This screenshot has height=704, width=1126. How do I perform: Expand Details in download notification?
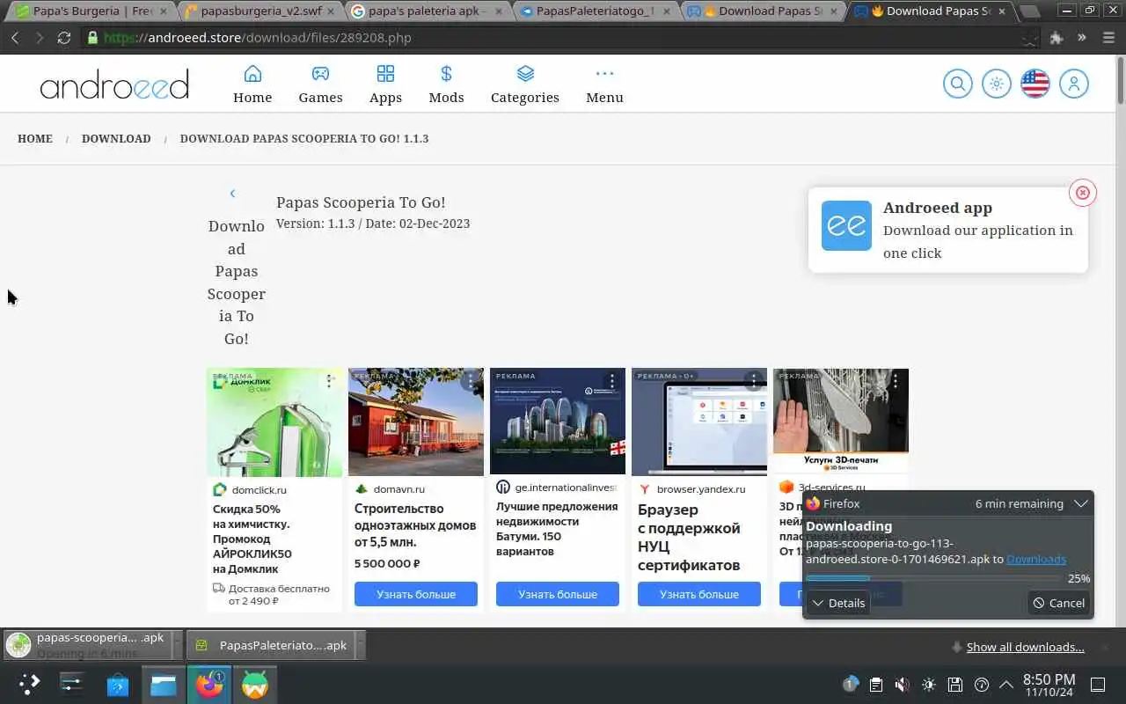[x=838, y=603]
